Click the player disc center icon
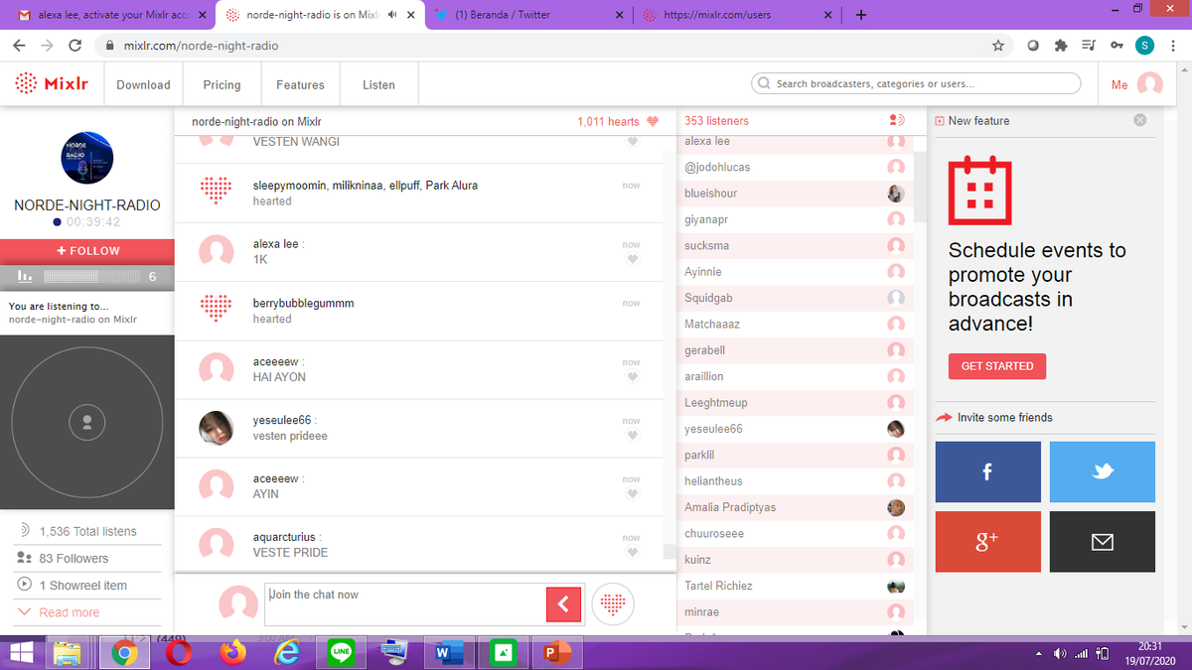This screenshot has width=1192, height=670. [87, 422]
